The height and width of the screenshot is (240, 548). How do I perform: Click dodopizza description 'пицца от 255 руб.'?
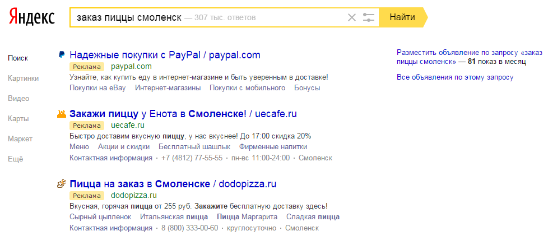(x=161, y=206)
